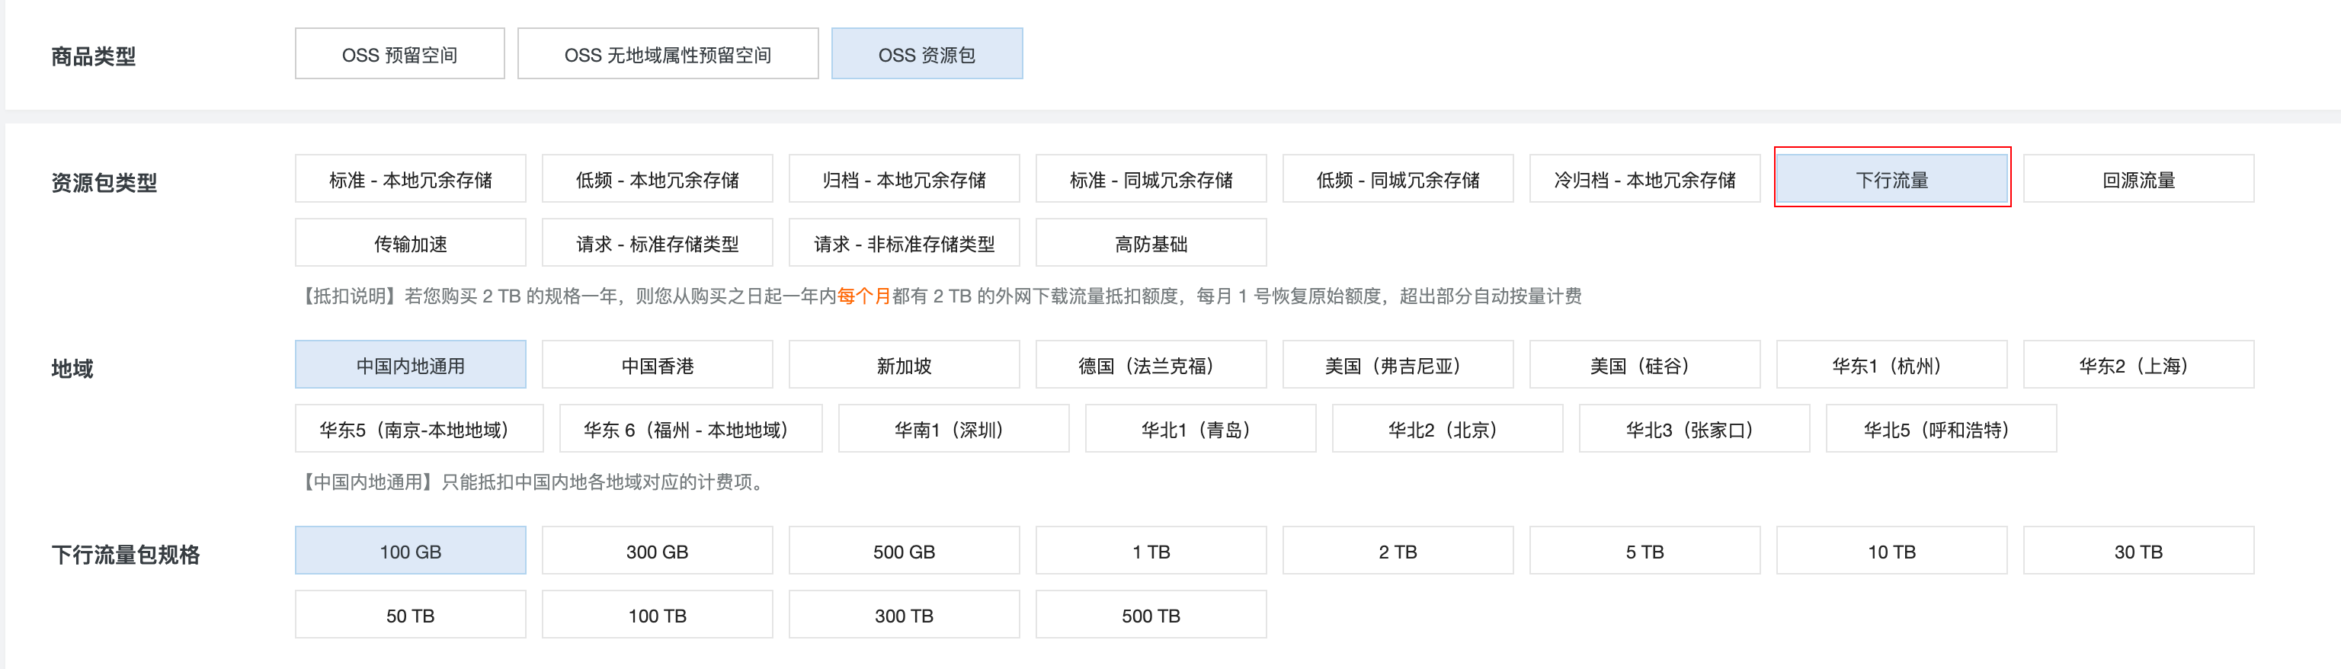Viewport: 2341px width, 669px height.
Task: Select 请求 - 非标准存储类型 option
Action: click(x=905, y=243)
